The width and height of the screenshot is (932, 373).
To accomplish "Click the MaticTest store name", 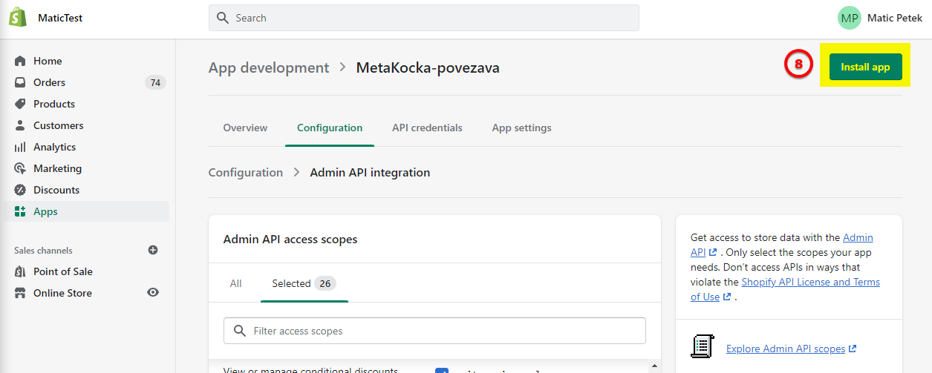I will tap(60, 18).
